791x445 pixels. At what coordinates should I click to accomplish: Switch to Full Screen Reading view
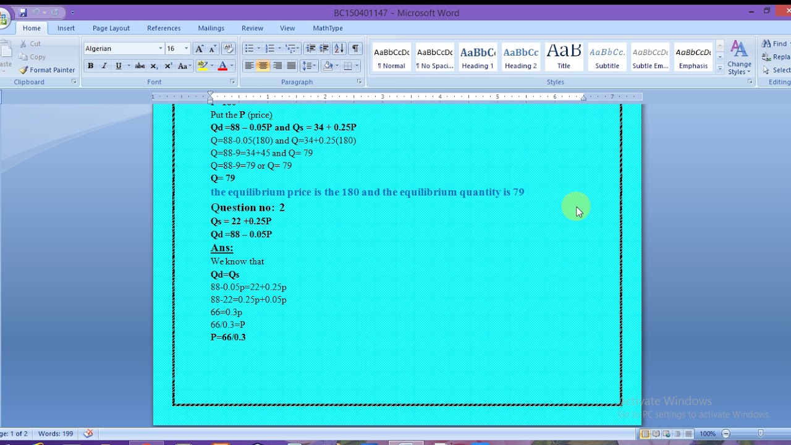[656, 434]
